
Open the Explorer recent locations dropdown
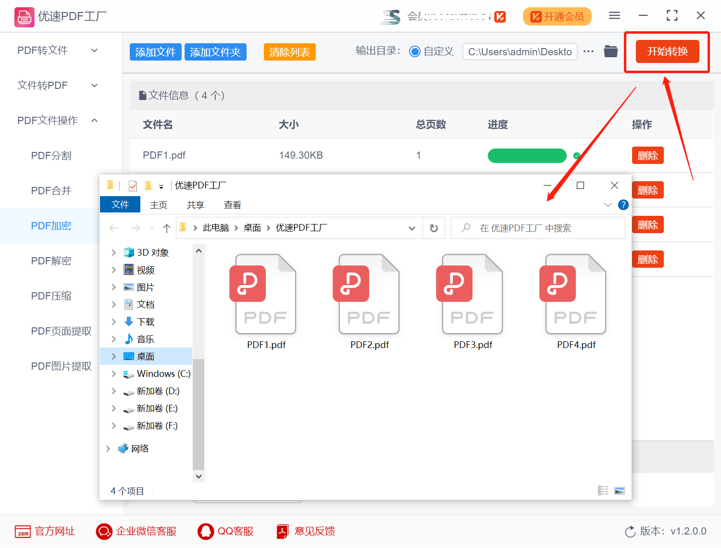point(152,228)
